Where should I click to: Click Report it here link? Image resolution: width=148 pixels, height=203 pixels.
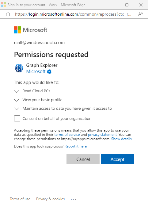pyautogui.click(x=76, y=146)
